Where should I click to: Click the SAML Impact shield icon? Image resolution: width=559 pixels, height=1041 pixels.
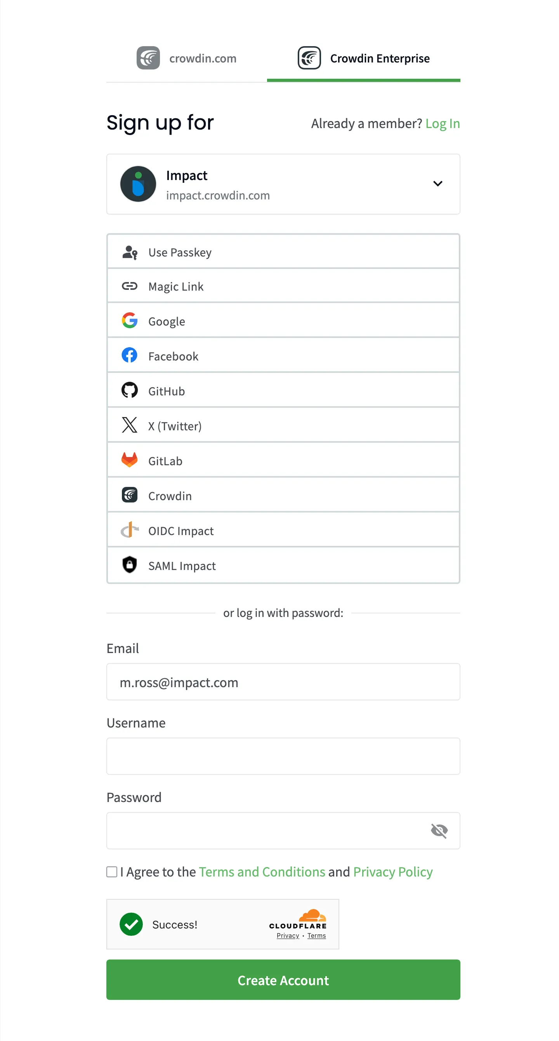[x=129, y=565]
